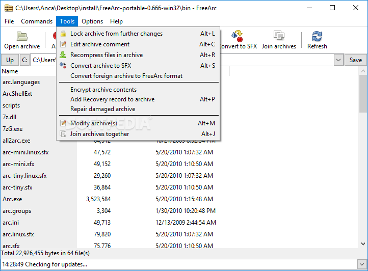Image resolution: width=368 pixels, height=271 pixels.
Task: Select the arc.languages row
Action: coord(21,82)
